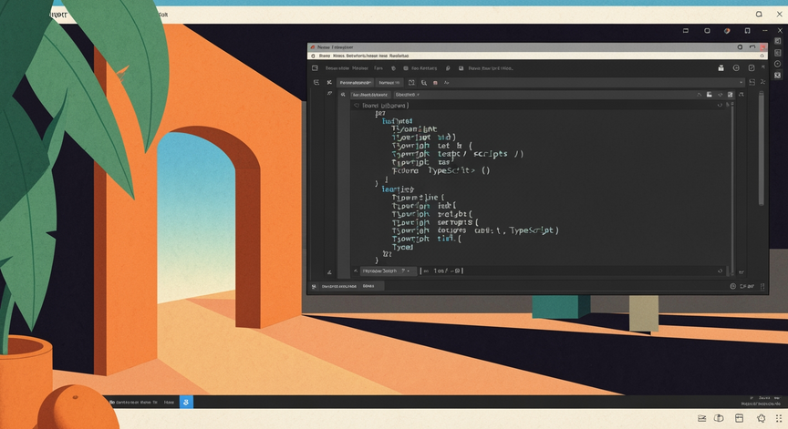
Task: Click the code brackets icon in editor sub-header
Action: [x=721, y=95]
